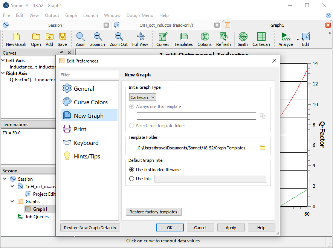
Task: Click the em Analyze toolbar icon
Action: 286,40
